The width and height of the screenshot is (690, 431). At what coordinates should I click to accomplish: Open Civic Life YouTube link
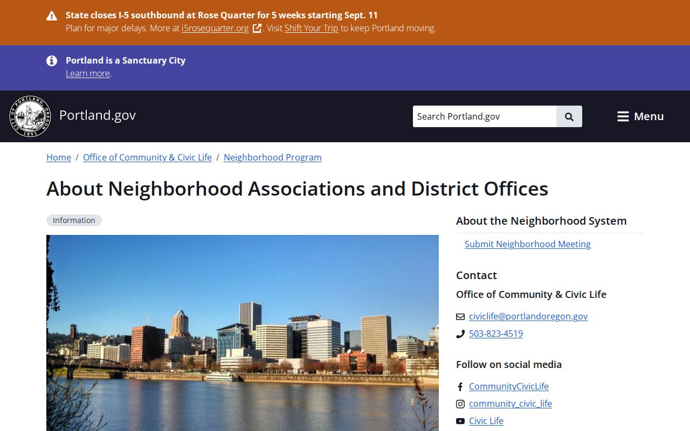486,421
